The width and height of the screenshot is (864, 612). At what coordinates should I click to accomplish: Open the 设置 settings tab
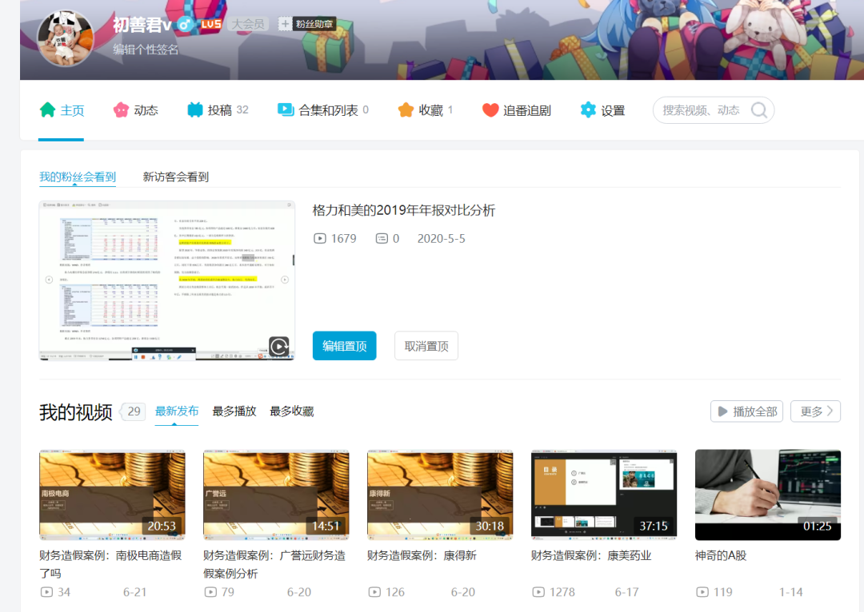[603, 110]
